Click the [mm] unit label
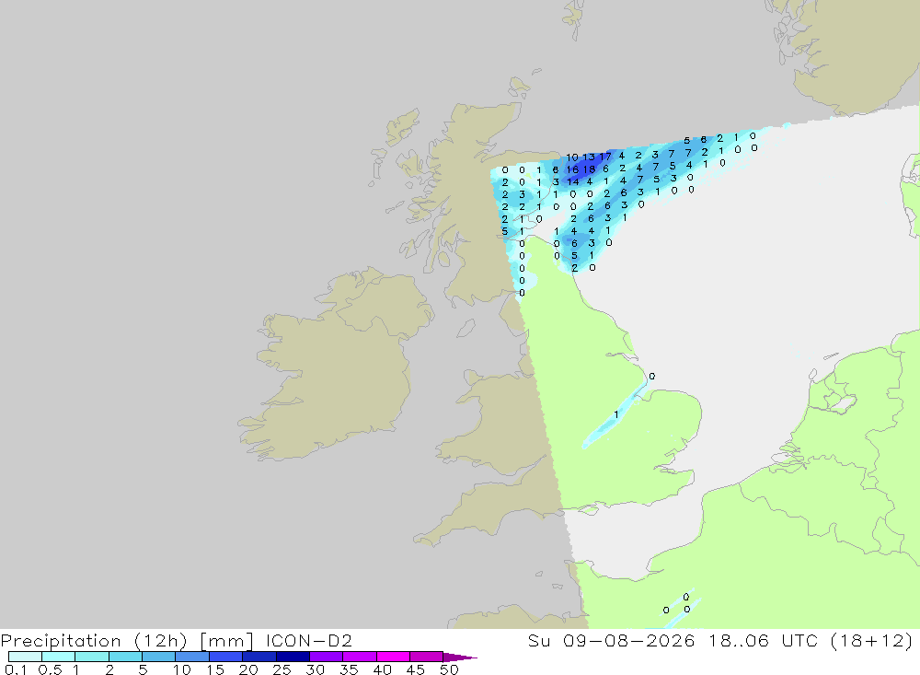 (226, 641)
